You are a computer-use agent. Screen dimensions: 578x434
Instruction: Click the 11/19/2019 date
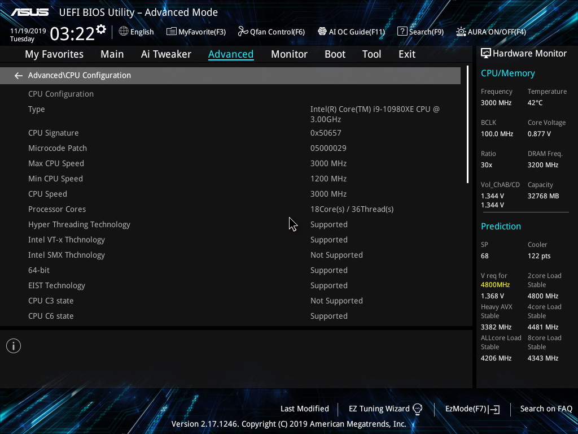[28, 31]
